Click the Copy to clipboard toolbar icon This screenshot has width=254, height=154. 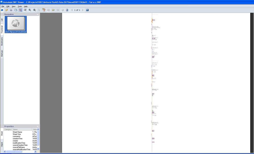click(x=16, y=10)
